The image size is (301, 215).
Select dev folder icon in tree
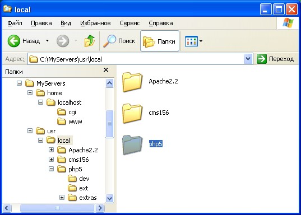[x=72, y=179]
